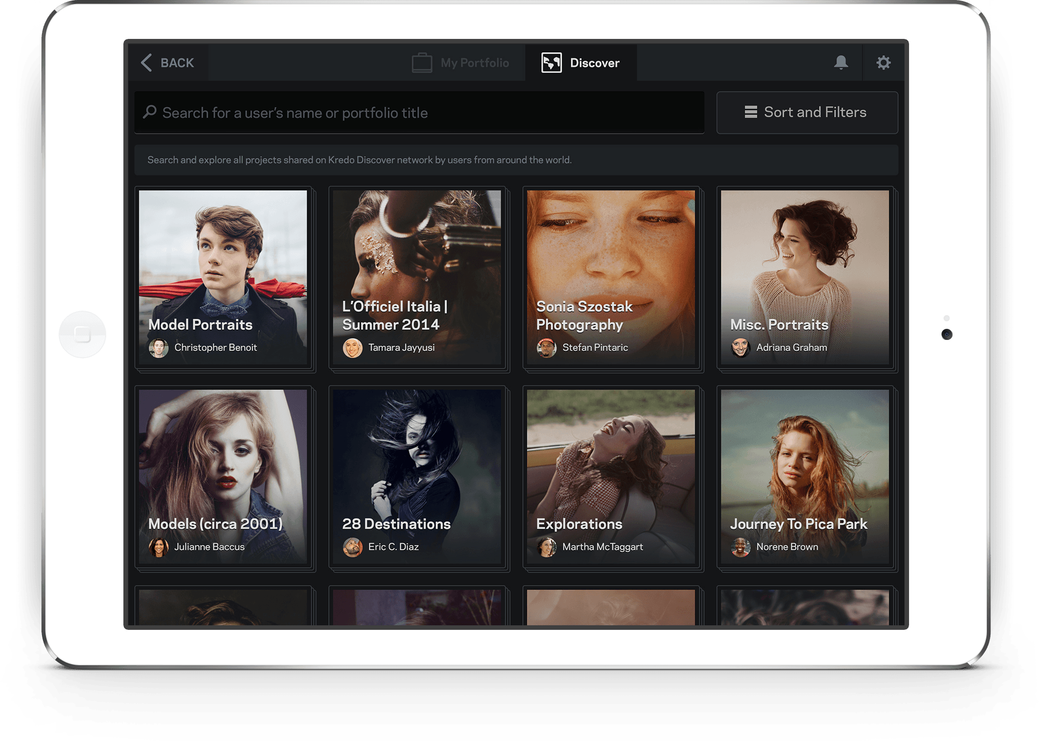Open Christopher Benoit's profile avatar

tap(159, 348)
